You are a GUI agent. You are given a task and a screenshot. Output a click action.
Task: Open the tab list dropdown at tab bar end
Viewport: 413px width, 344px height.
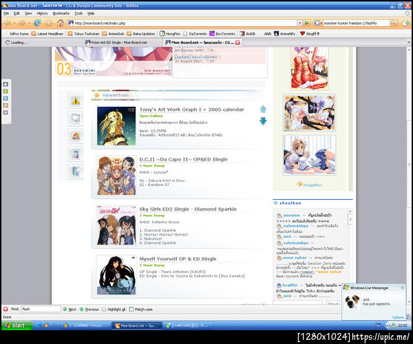tap(409, 42)
